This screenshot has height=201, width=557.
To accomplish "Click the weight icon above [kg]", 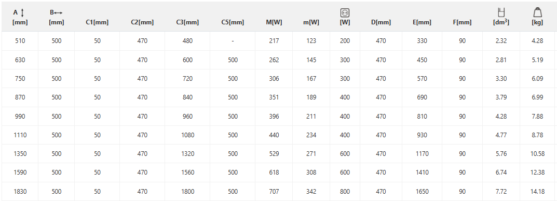I will click(x=537, y=12).
